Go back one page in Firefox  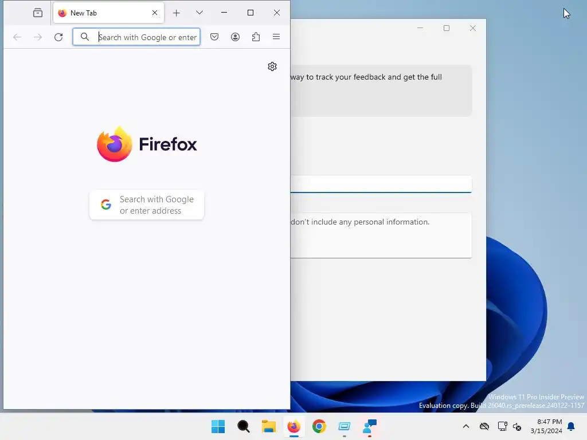click(17, 37)
